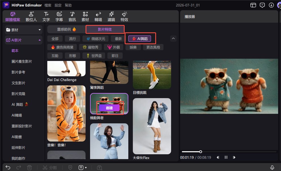
Task: Select the 節日 category tag
Action: [x=115, y=56]
